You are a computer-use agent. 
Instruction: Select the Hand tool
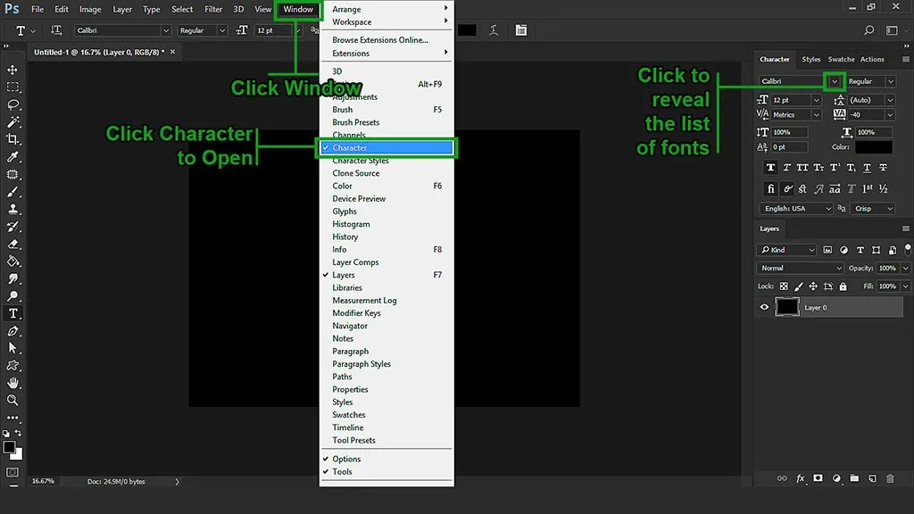coord(12,383)
